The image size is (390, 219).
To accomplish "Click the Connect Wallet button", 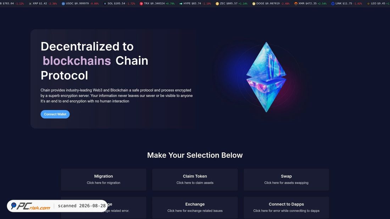I will coord(55,114).
